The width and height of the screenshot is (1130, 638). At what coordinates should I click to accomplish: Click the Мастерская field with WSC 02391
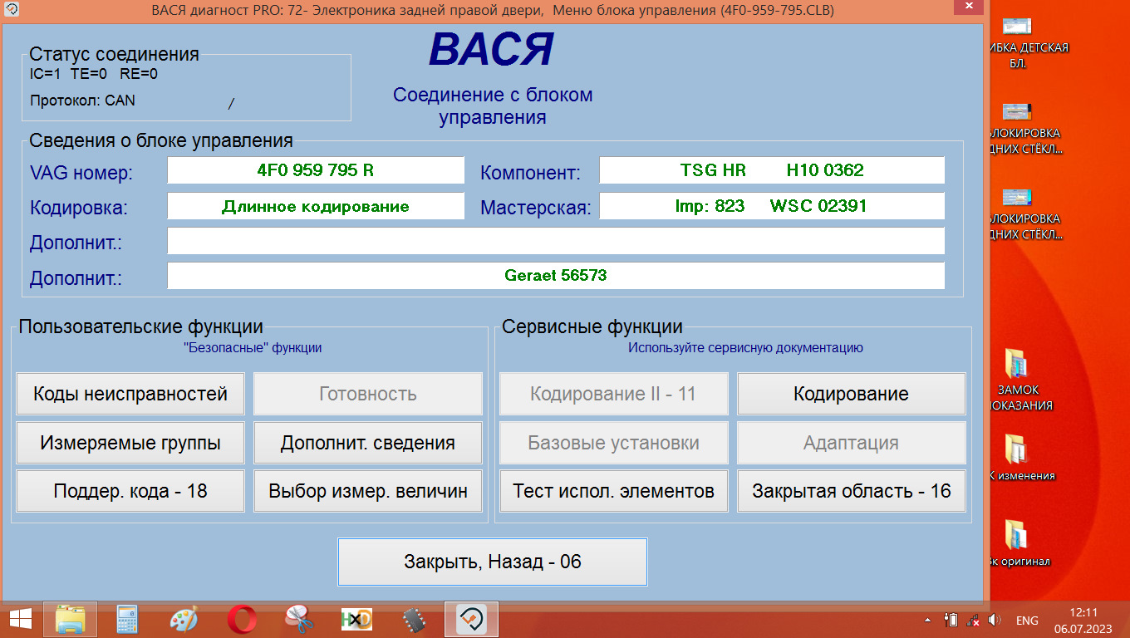[x=772, y=206]
